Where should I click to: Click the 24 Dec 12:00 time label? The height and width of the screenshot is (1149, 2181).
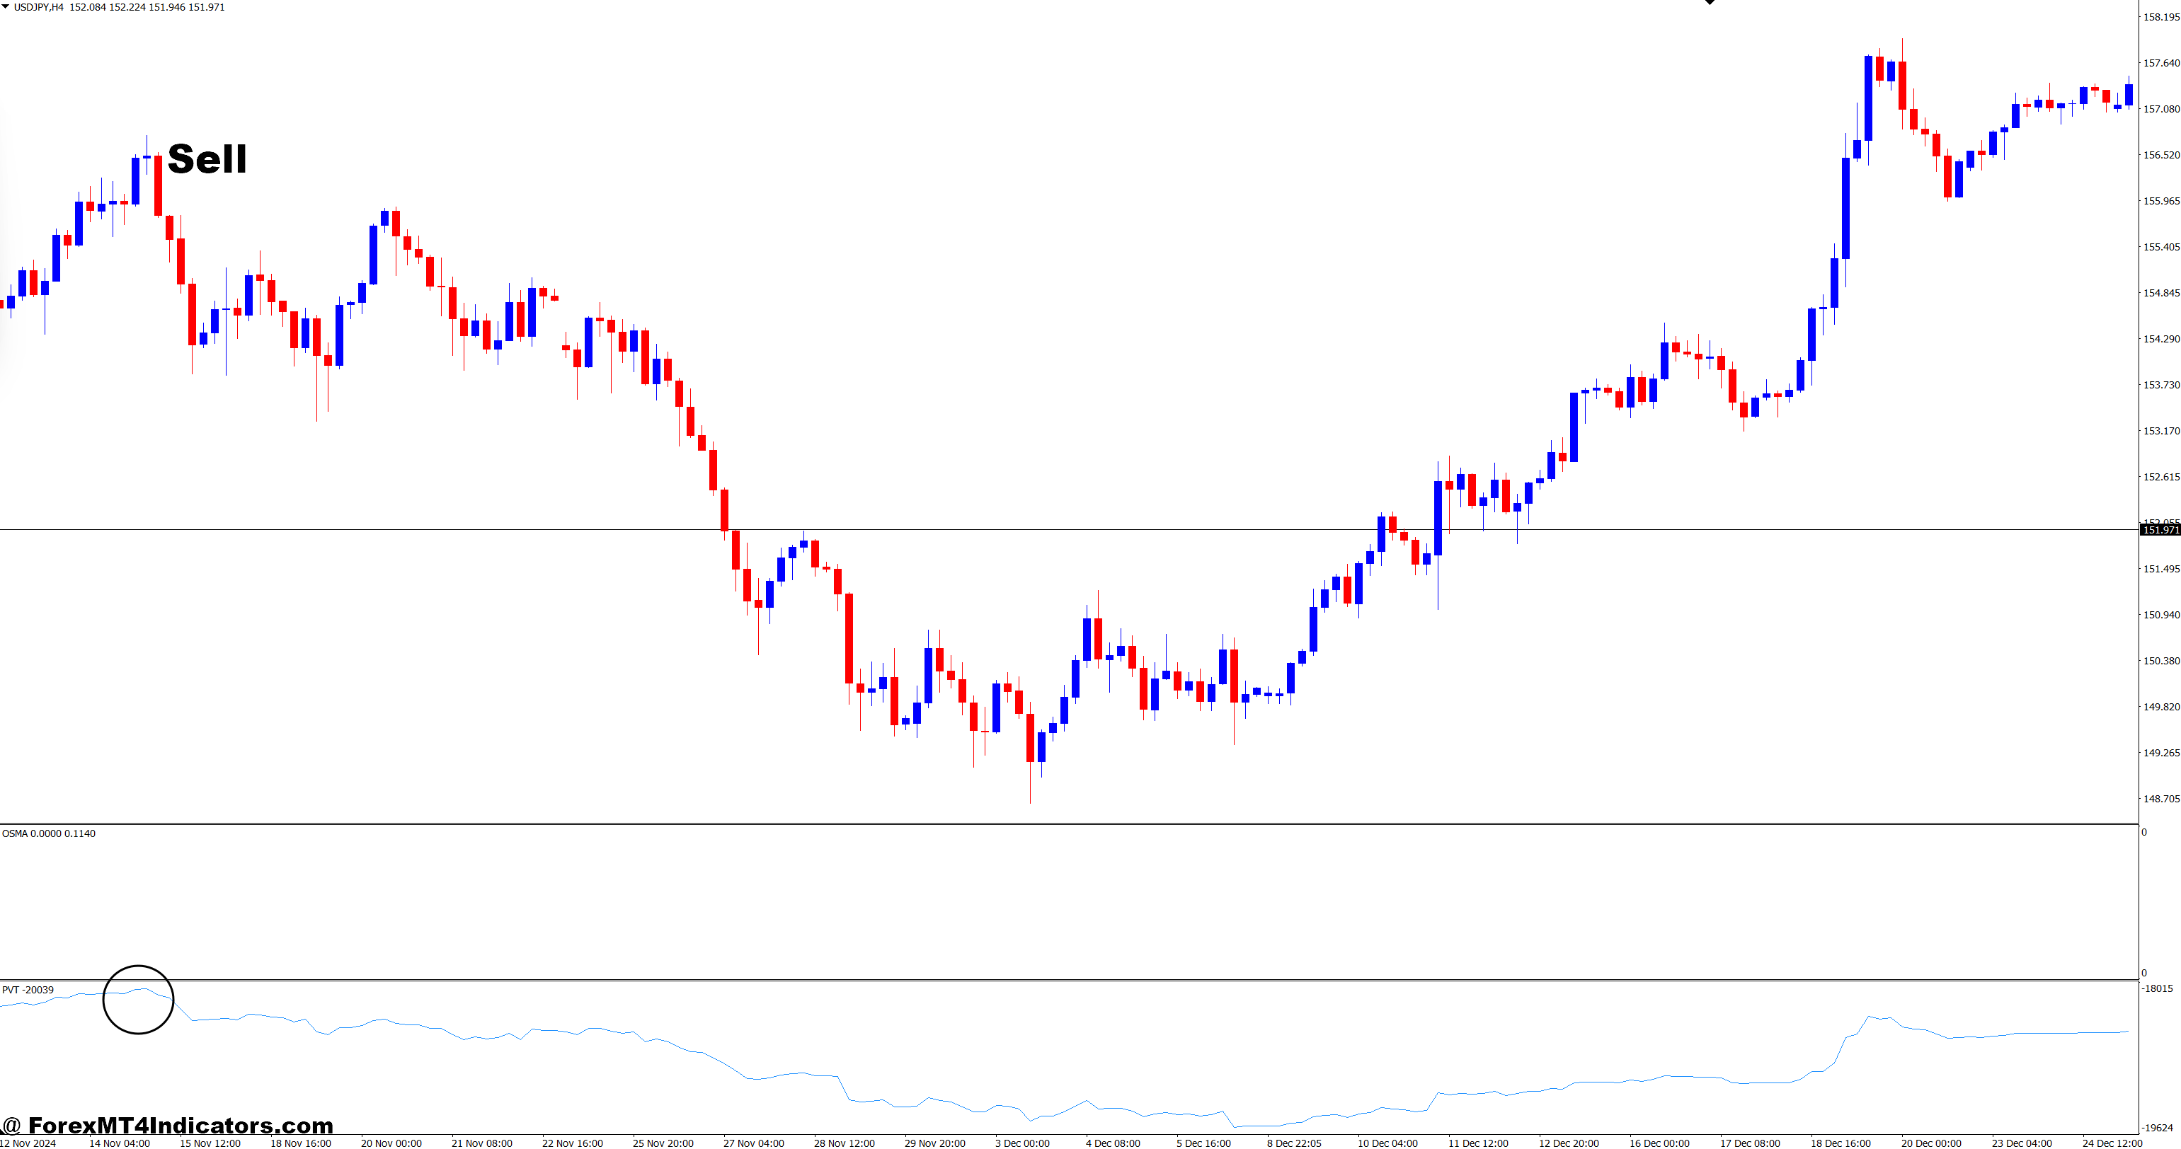[x=2113, y=1141]
